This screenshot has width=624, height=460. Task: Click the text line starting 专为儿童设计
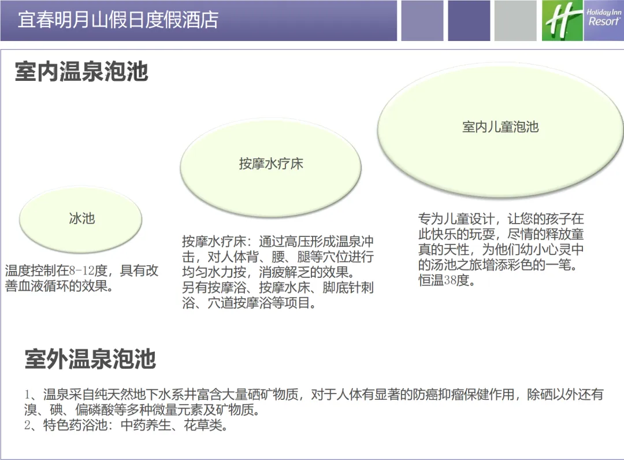[501, 219]
